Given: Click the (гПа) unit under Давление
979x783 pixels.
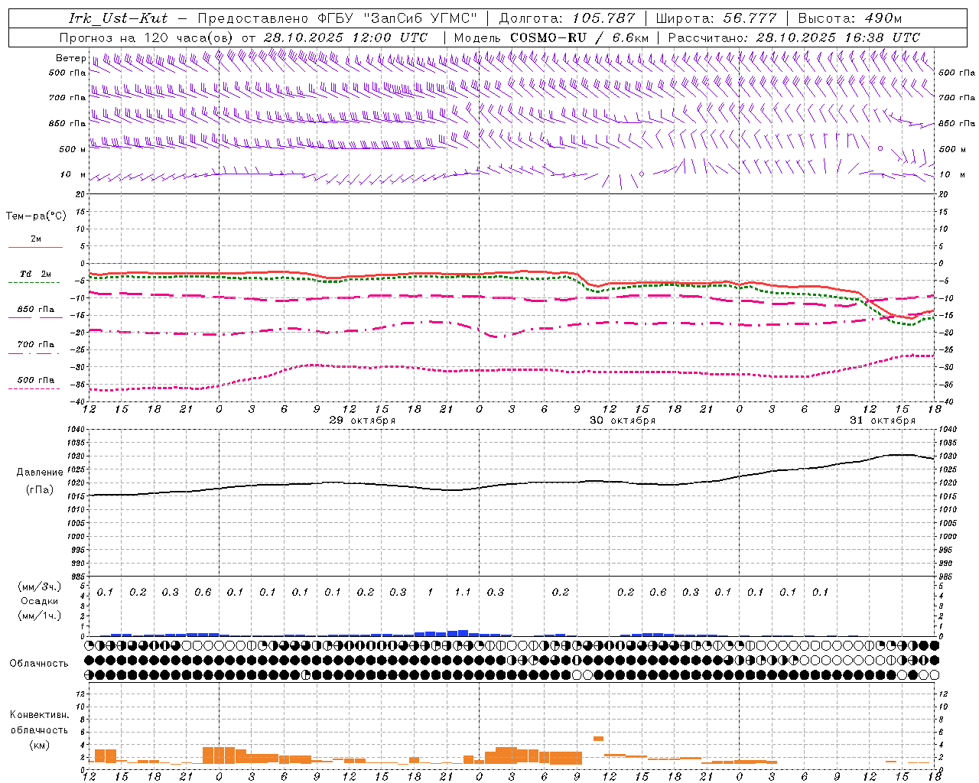Looking at the screenshot, I should pyautogui.click(x=40, y=490).
